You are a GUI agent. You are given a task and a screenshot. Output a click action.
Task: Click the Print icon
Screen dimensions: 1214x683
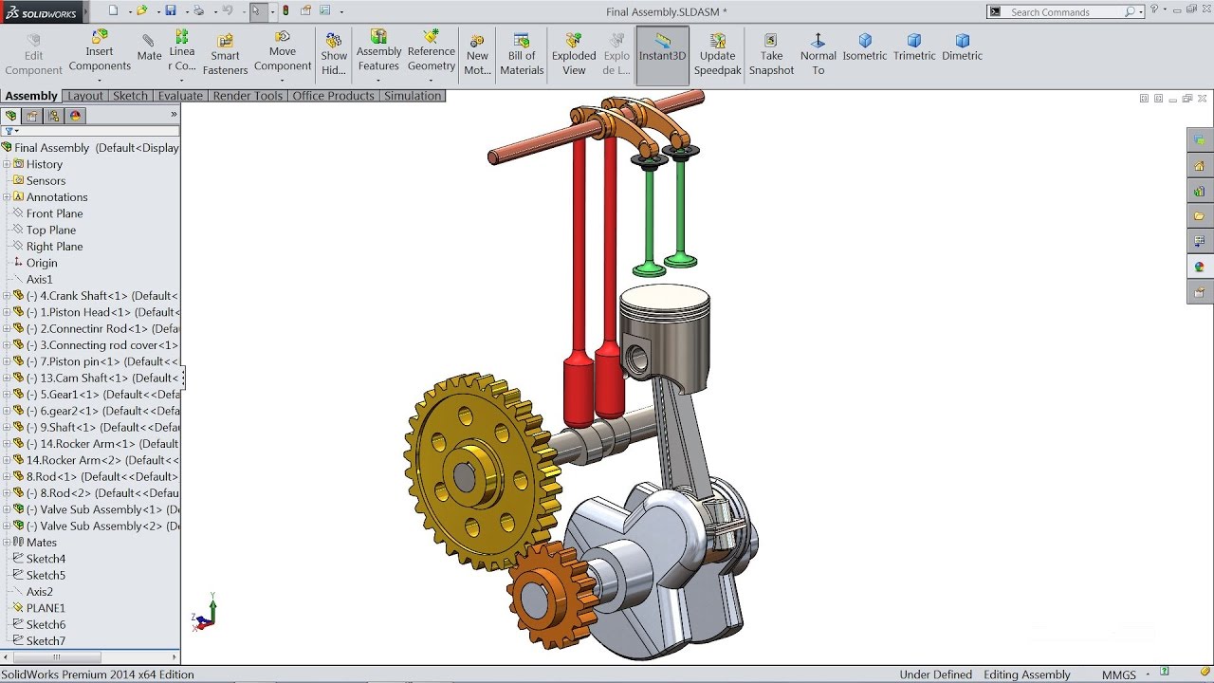[x=198, y=11]
